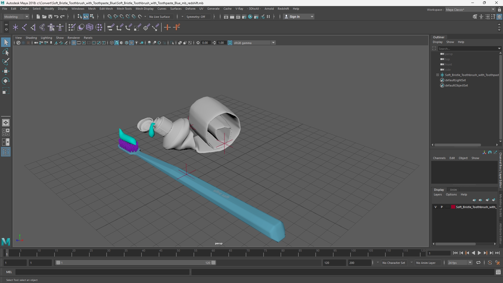Viewport: 503px width, 283px height.
Task: Click the plus shelf icon
Action: pyautogui.click(x=167, y=27)
